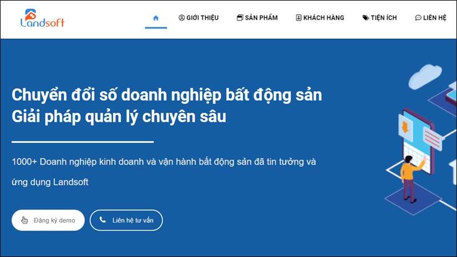Go to the home icon tab
This screenshot has height=257, width=457.
pos(156,18)
